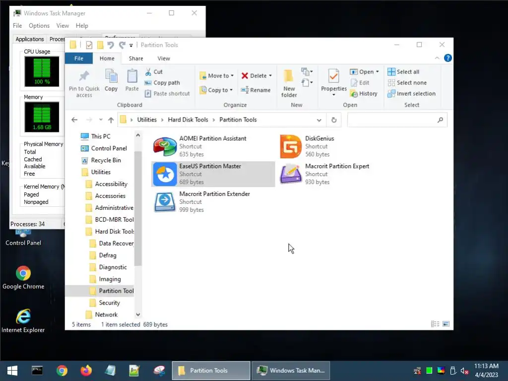The width and height of the screenshot is (508, 381).
Task: Expand the Move to dropdown
Action: coord(232,76)
